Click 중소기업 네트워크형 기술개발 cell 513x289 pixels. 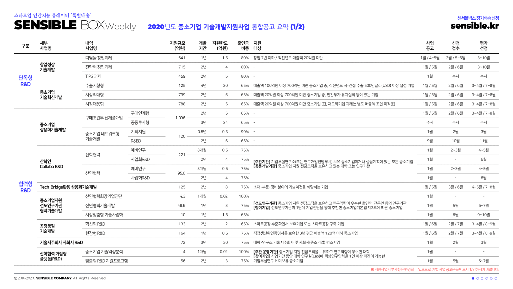click(x=102, y=136)
